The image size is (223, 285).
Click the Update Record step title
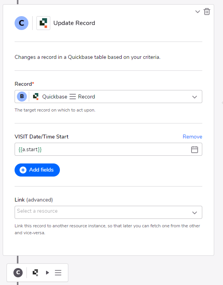pyautogui.click(x=74, y=23)
